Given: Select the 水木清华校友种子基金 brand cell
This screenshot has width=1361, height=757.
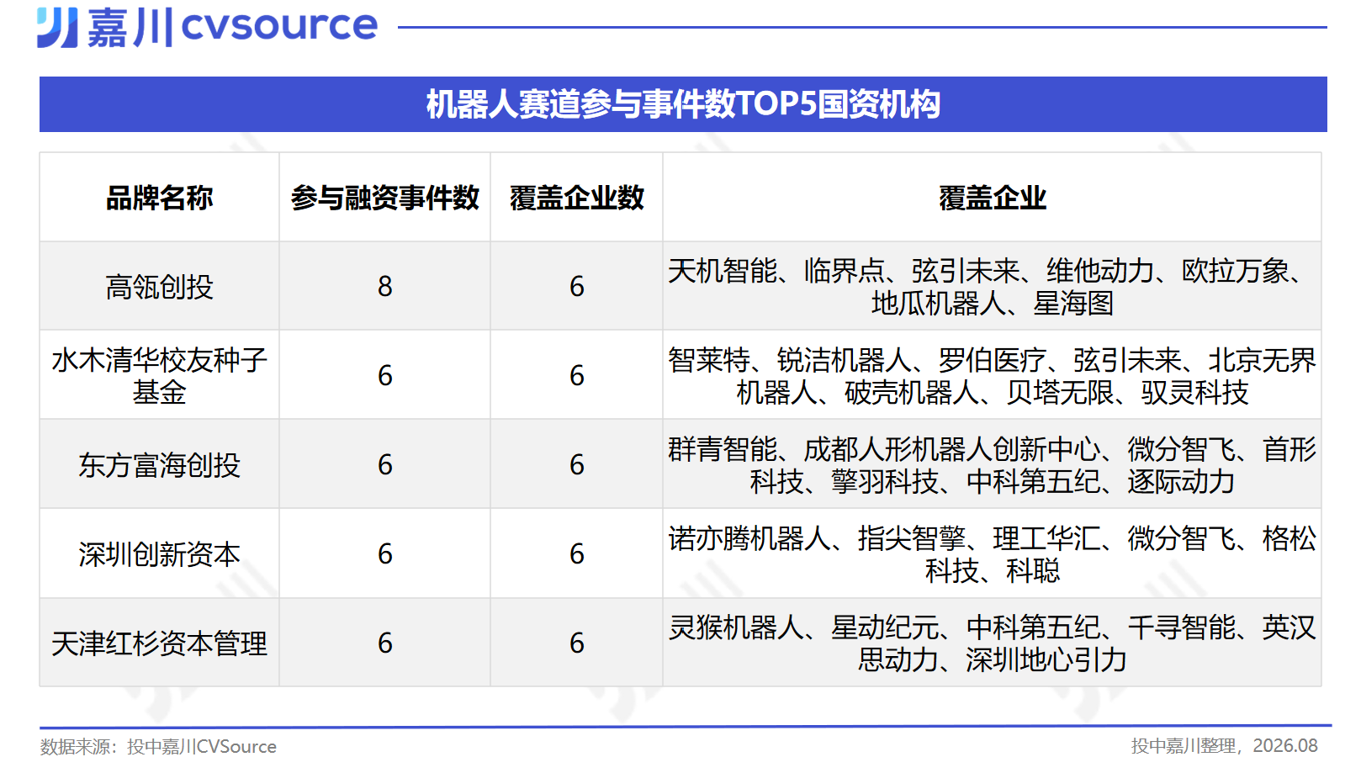Looking at the screenshot, I should click(x=159, y=376).
